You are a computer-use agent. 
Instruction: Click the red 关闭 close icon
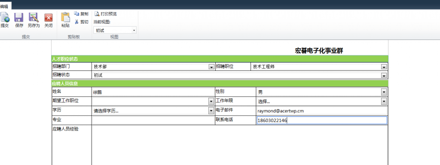tap(49, 17)
